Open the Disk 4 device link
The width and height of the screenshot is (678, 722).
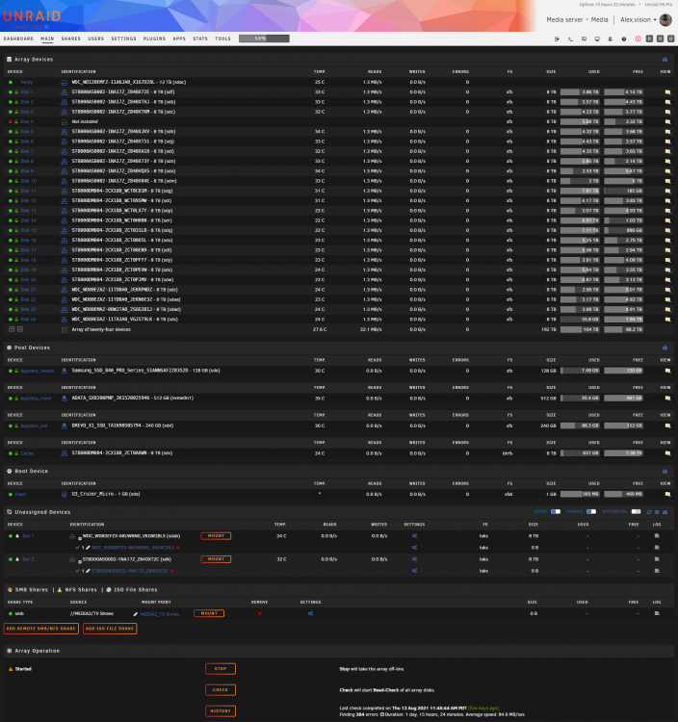(x=27, y=121)
